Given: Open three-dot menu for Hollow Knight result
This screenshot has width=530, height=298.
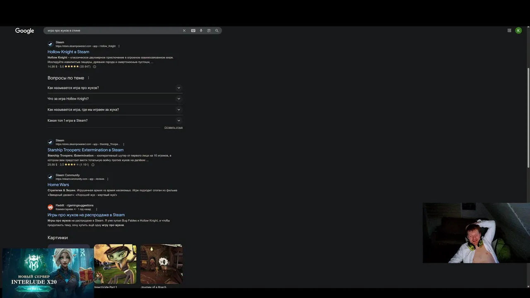Looking at the screenshot, I should click(x=119, y=46).
